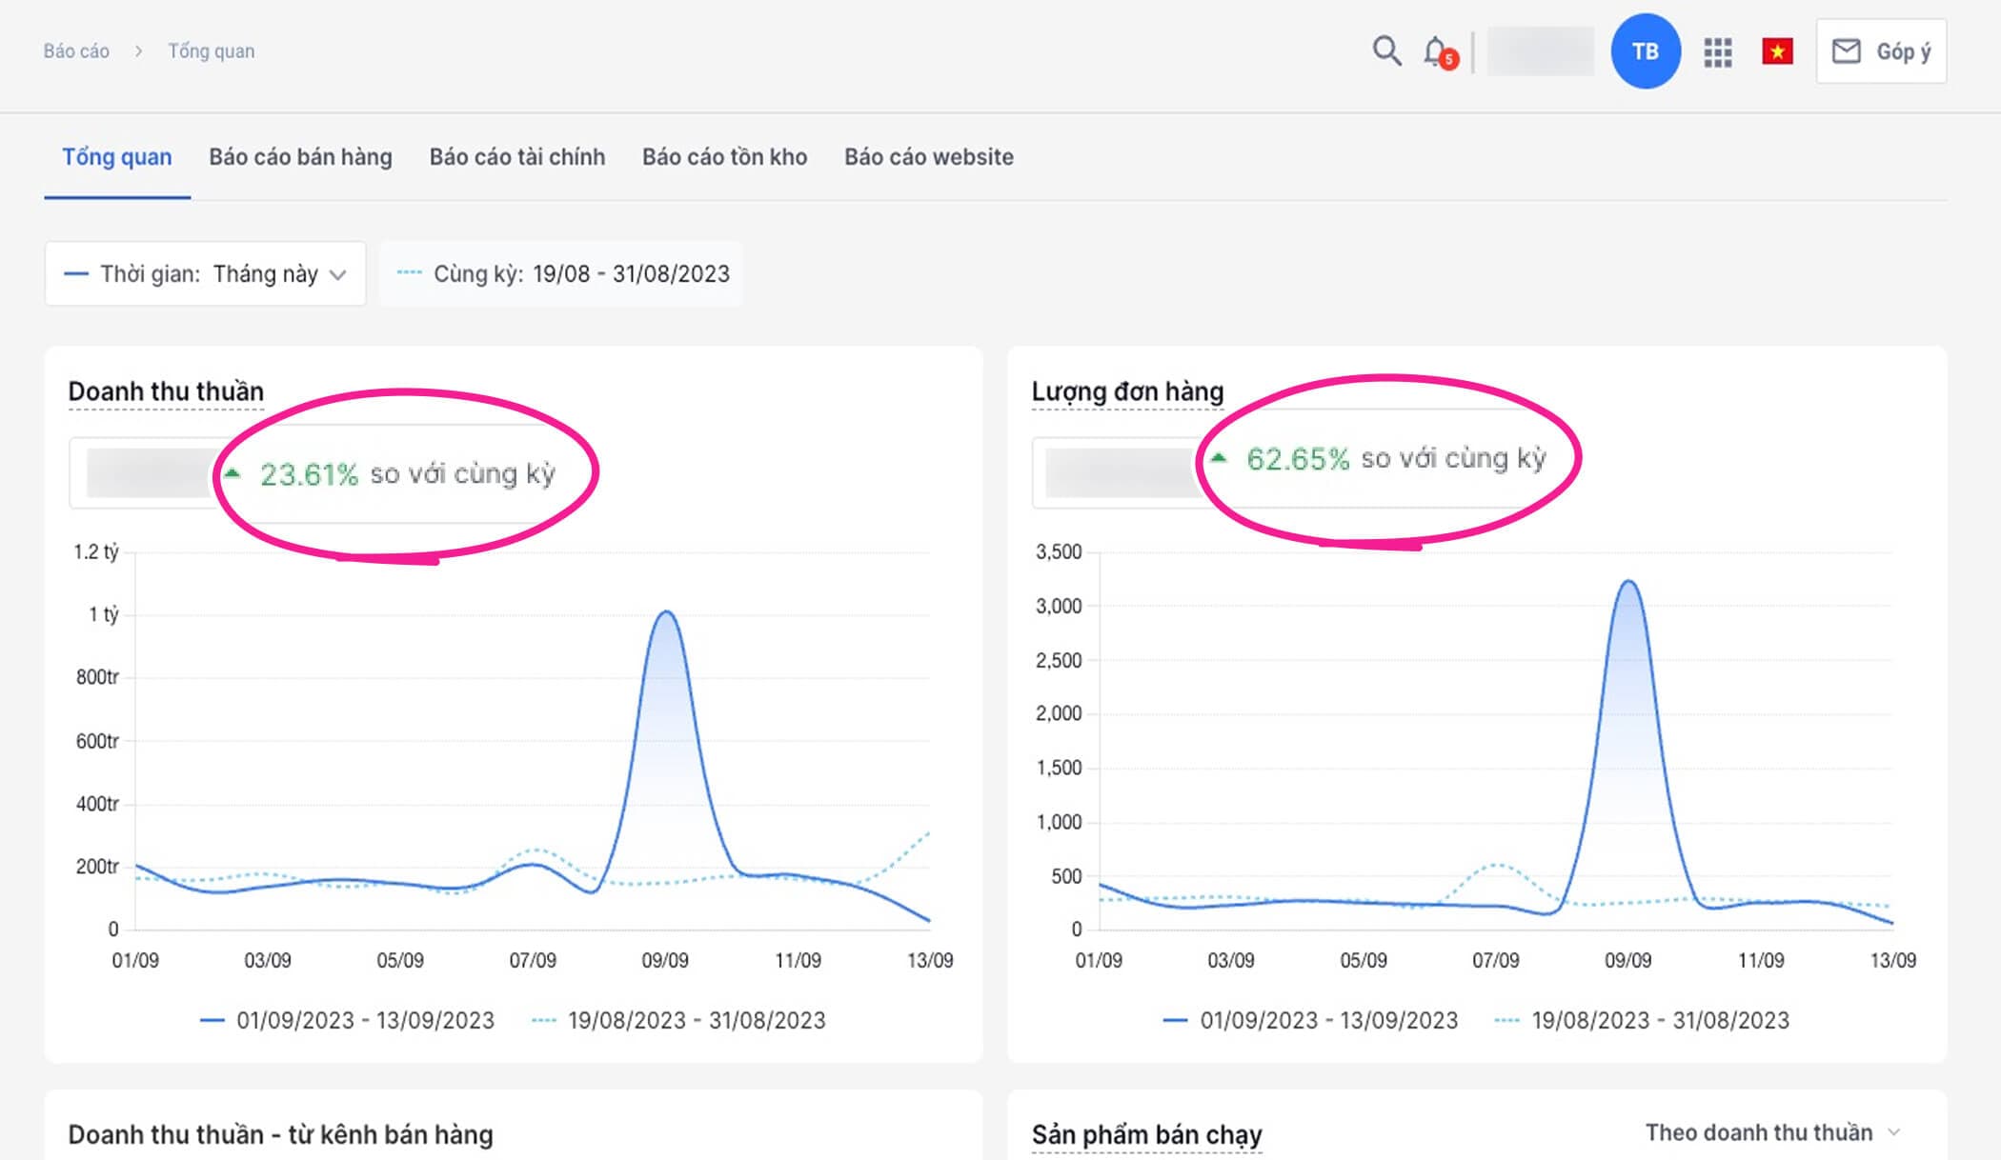2001x1160 pixels.
Task: Open the notifications bell
Action: [x=1436, y=51]
